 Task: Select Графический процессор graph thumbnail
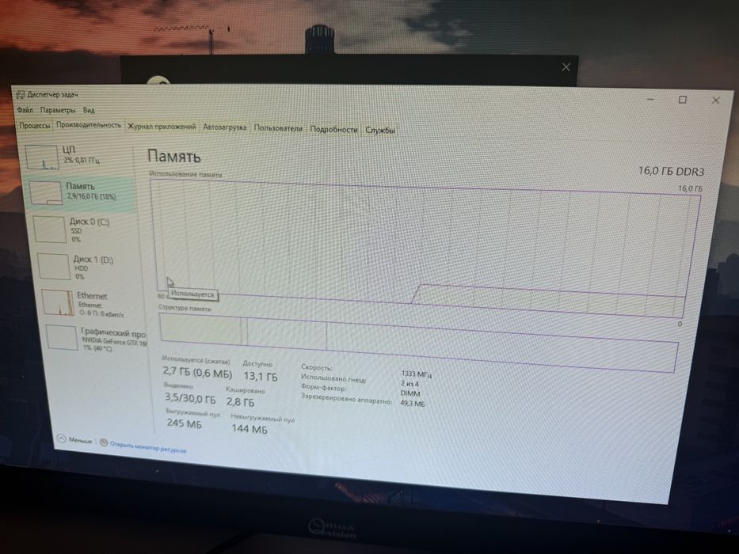coord(62,338)
